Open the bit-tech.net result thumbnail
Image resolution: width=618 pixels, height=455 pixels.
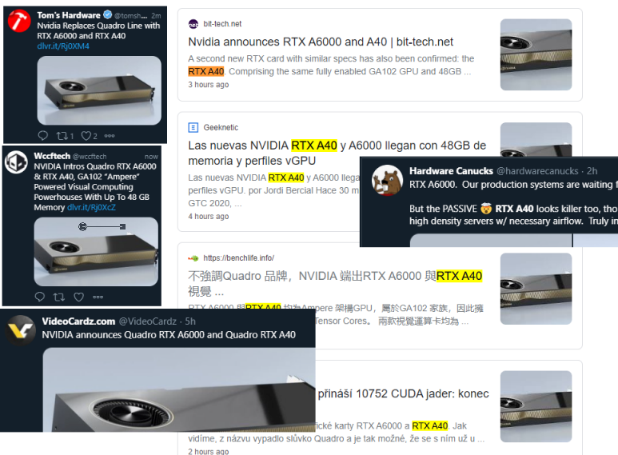536,54
